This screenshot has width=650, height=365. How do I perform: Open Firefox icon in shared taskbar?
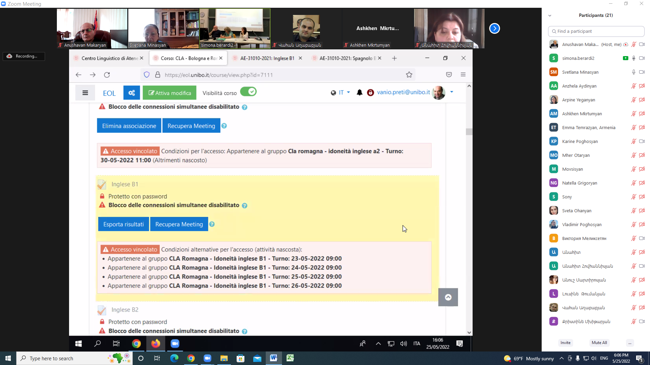pos(156,343)
